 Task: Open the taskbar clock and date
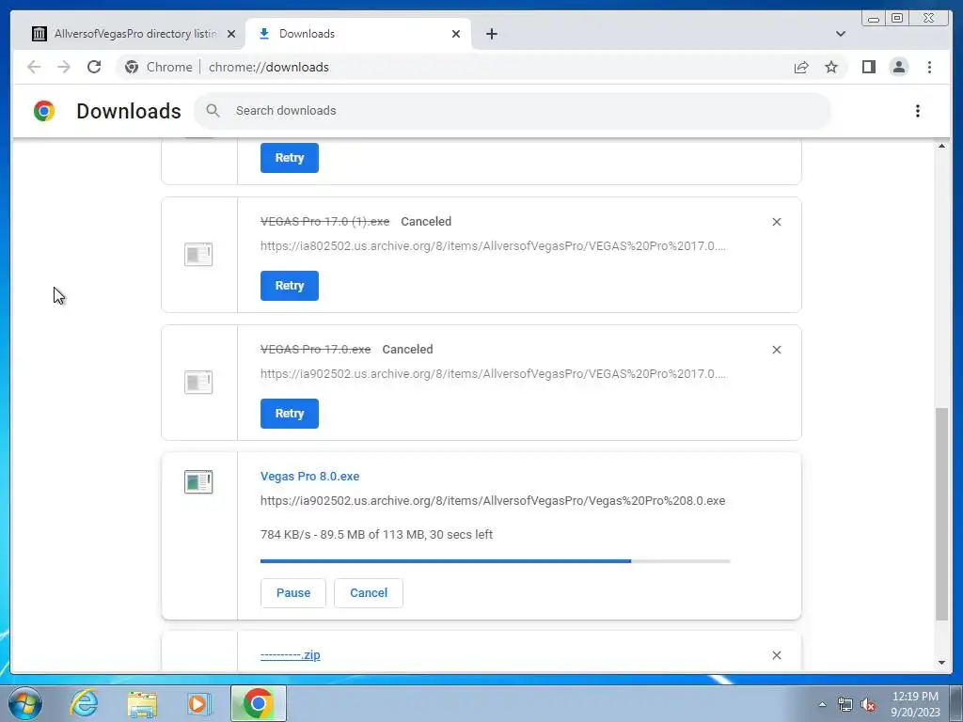[915, 704]
